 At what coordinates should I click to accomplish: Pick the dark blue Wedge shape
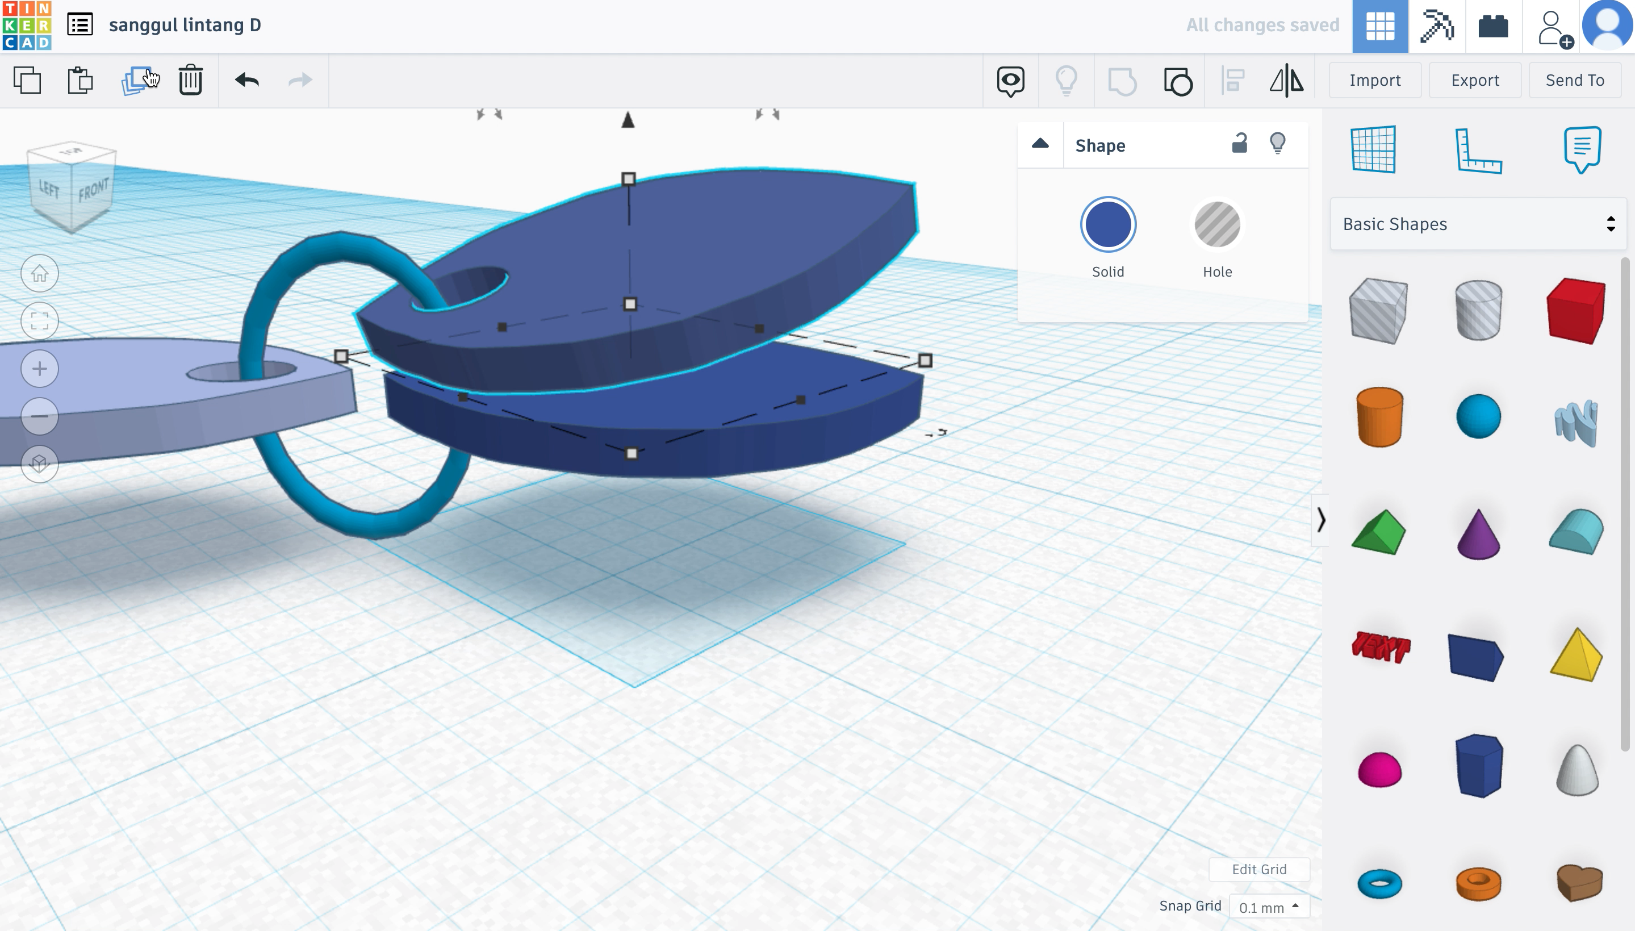coord(1477,657)
